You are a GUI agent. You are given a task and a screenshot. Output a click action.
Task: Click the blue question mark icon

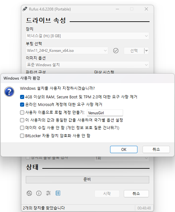coord(9,92)
